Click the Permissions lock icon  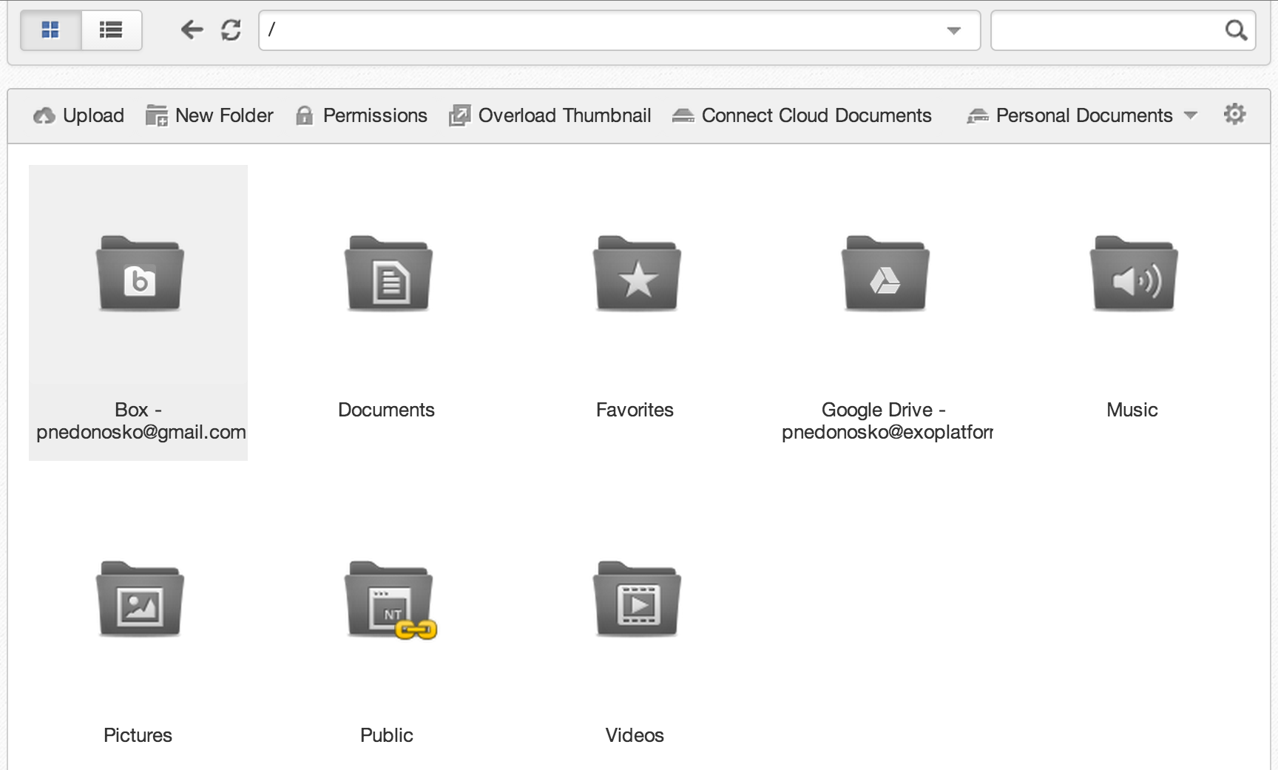click(304, 115)
